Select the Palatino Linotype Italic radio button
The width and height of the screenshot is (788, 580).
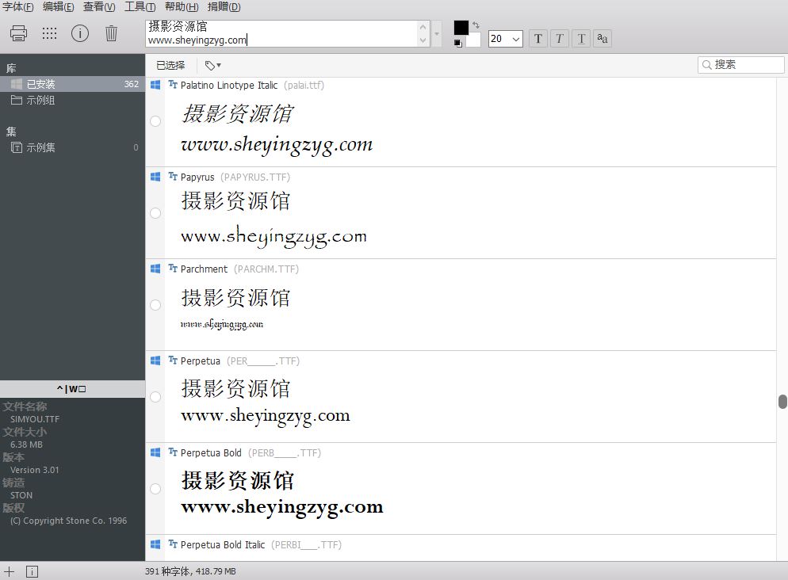pyautogui.click(x=155, y=121)
